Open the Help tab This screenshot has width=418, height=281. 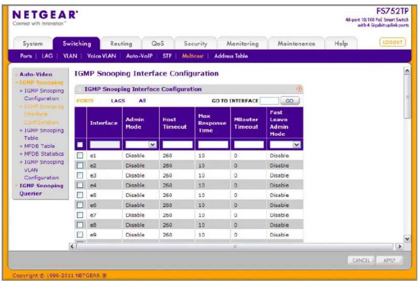click(x=341, y=43)
